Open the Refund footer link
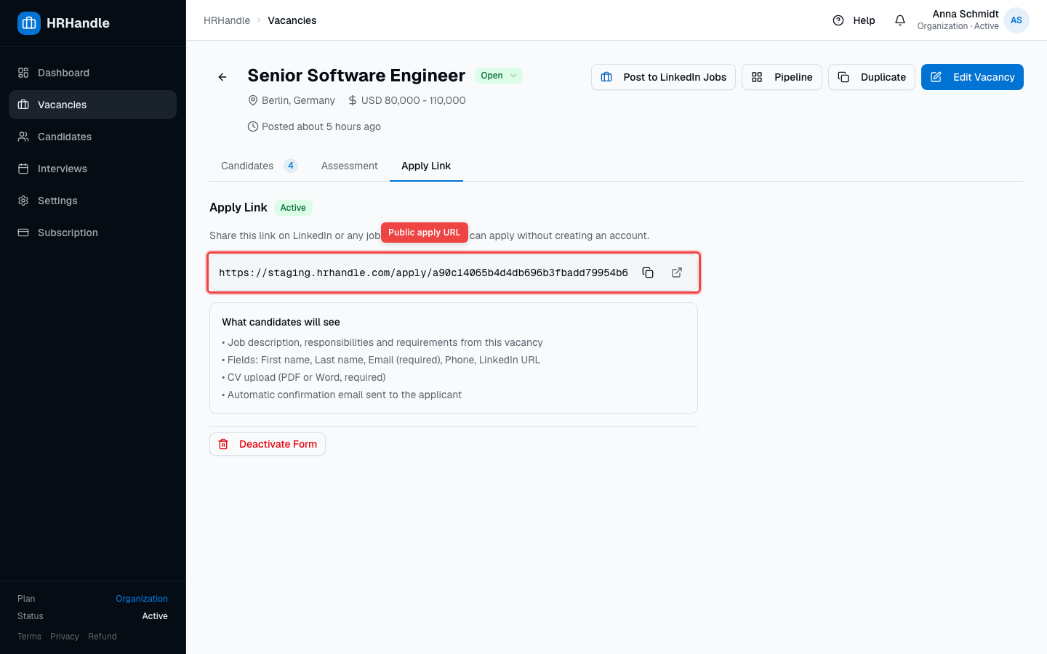This screenshot has width=1047, height=654. tap(103, 637)
